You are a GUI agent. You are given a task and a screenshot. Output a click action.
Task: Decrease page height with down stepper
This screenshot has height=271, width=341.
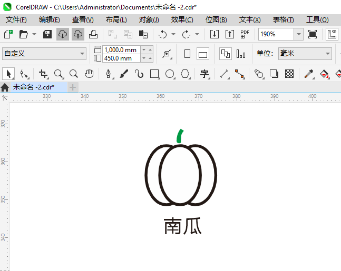144,58
